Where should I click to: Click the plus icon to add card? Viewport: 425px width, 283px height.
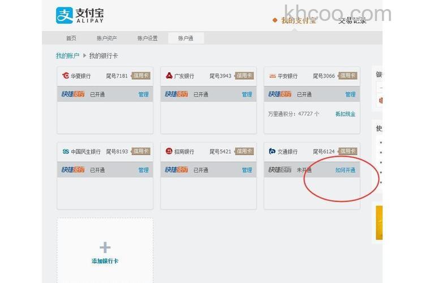[x=105, y=247]
